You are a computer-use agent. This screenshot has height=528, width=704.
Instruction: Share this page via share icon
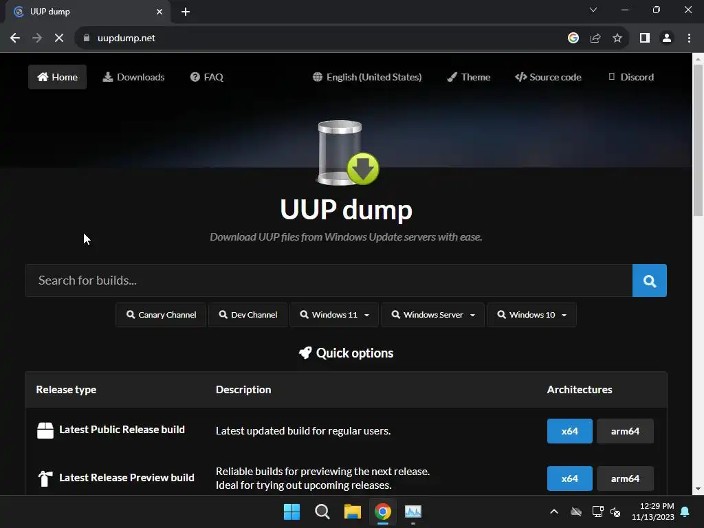(595, 38)
